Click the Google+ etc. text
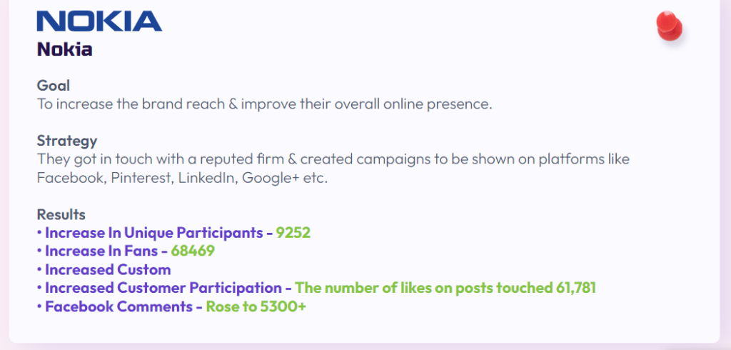The width and height of the screenshot is (731, 350). pyautogui.click(x=286, y=179)
